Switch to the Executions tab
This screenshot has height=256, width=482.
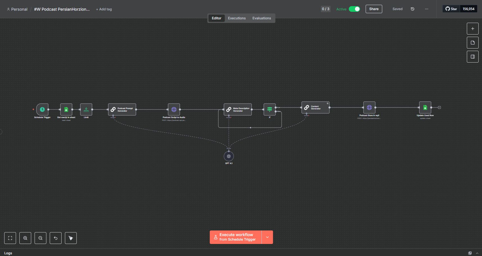click(x=237, y=18)
